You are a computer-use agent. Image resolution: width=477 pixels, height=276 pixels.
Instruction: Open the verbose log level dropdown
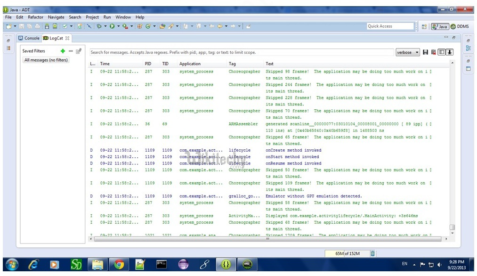(407, 52)
